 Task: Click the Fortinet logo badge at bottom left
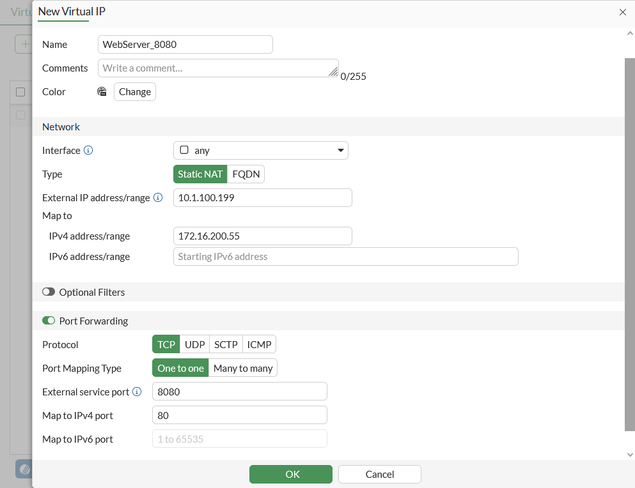(24, 468)
